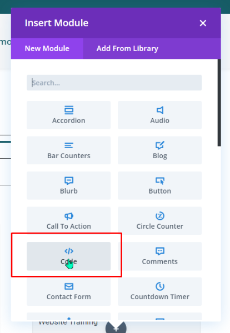
Task: Select the Circle Counter module
Action: click(x=160, y=221)
